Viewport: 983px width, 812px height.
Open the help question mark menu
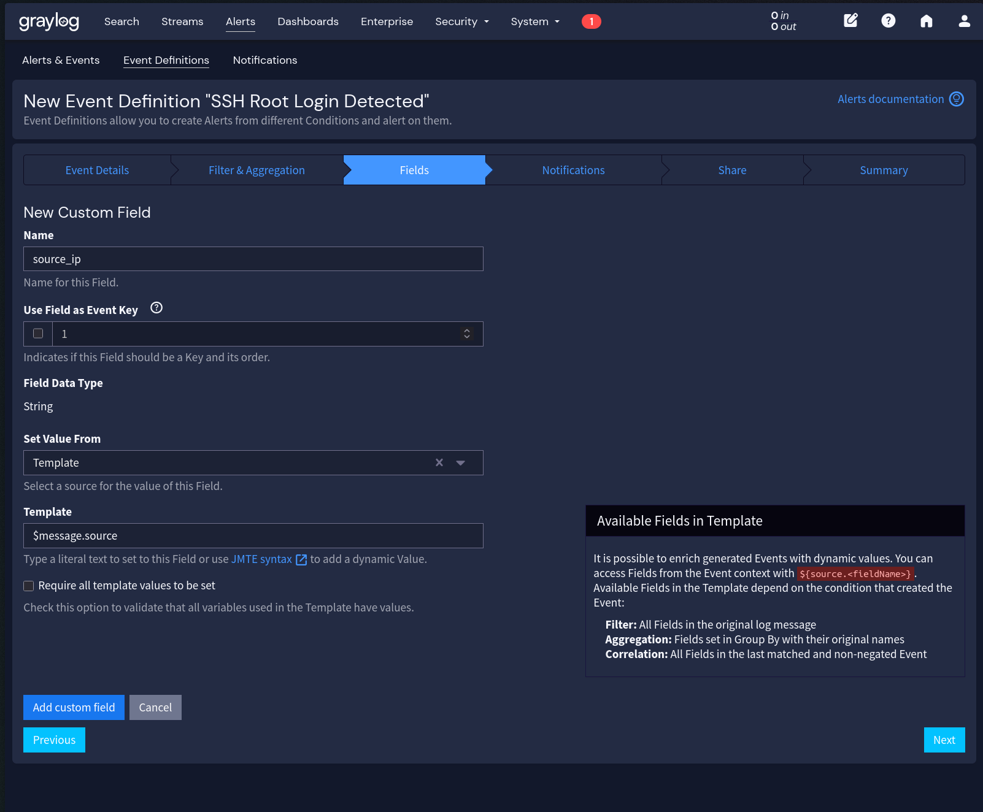[888, 21]
